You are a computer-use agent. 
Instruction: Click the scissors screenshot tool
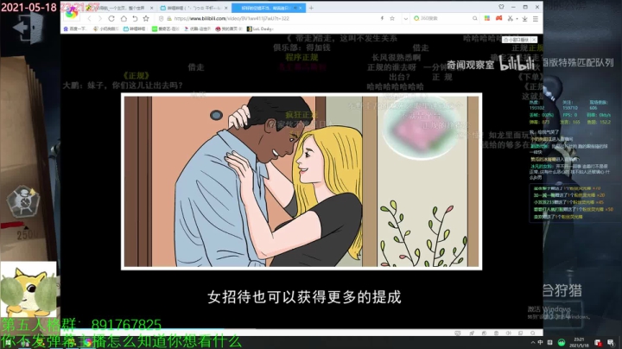point(511,19)
